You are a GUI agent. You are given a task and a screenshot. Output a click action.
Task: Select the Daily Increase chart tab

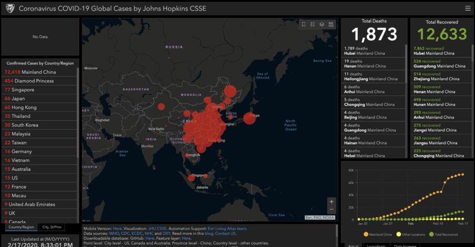405,245
